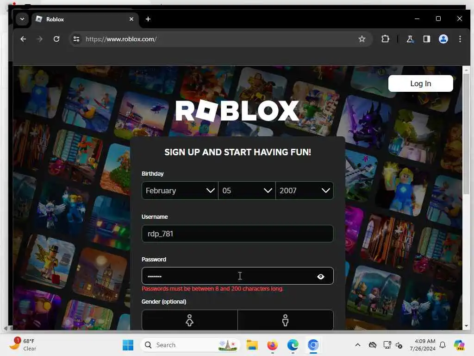Click the browser forward arrow
Screen dimensions: 474x356
[40, 39]
